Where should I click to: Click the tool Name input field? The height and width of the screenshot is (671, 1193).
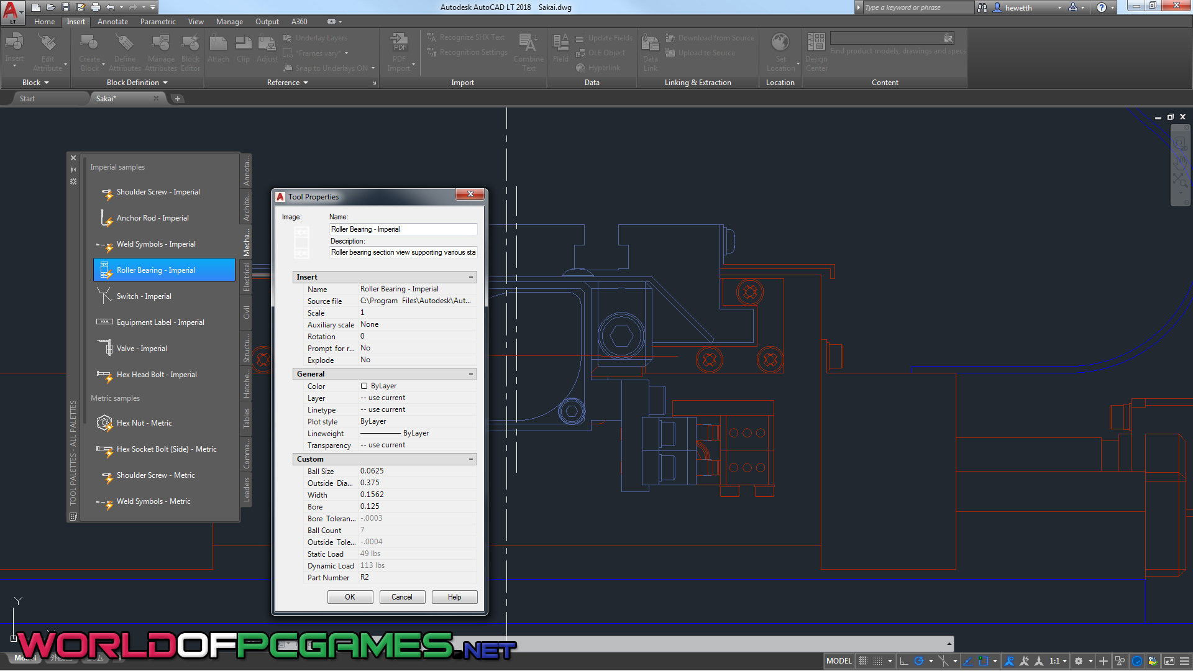403,229
